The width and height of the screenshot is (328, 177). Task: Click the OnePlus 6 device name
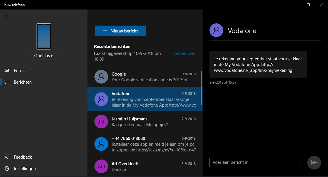tap(44, 55)
